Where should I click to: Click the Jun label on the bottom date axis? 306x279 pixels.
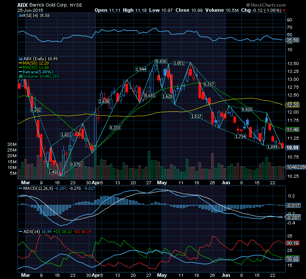point(226,276)
